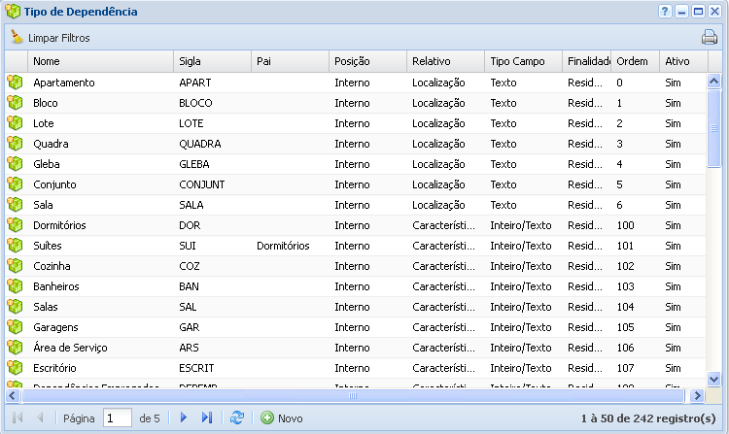Refresh the grid records
729x434 pixels.
point(236,417)
